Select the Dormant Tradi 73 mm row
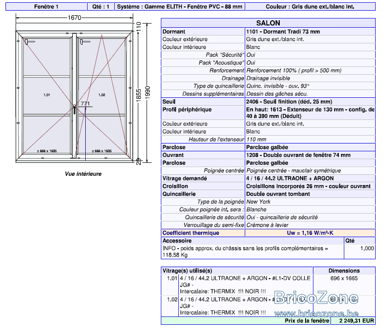383x334 pixels. (x=268, y=31)
